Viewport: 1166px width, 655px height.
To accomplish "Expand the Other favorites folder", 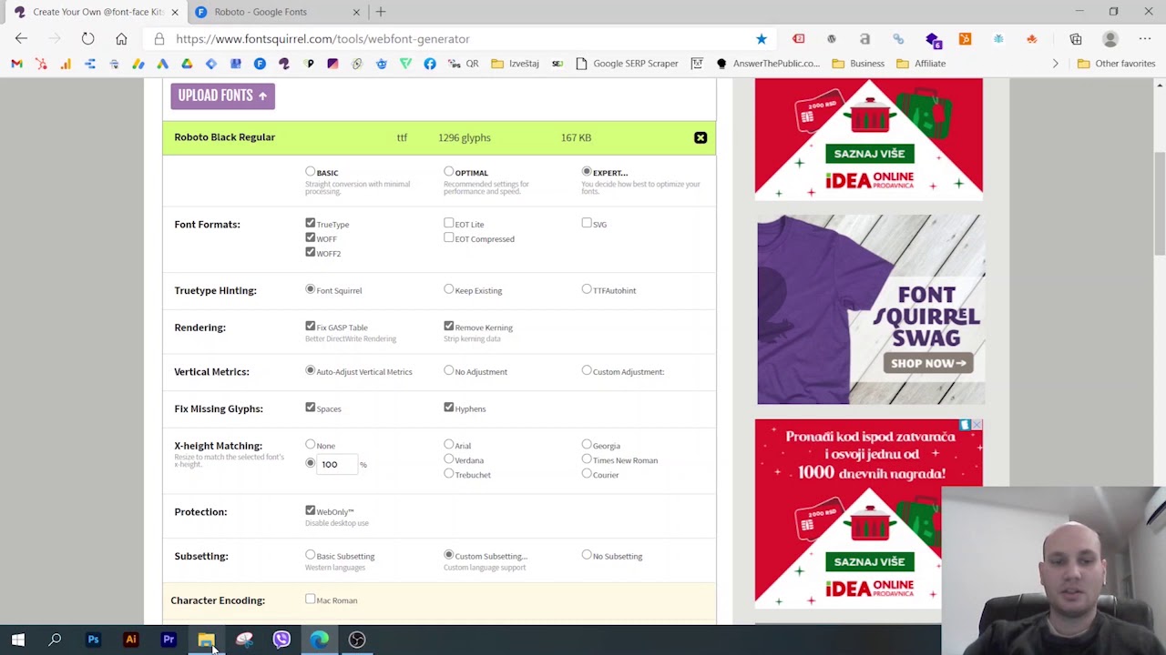I will (1116, 64).
